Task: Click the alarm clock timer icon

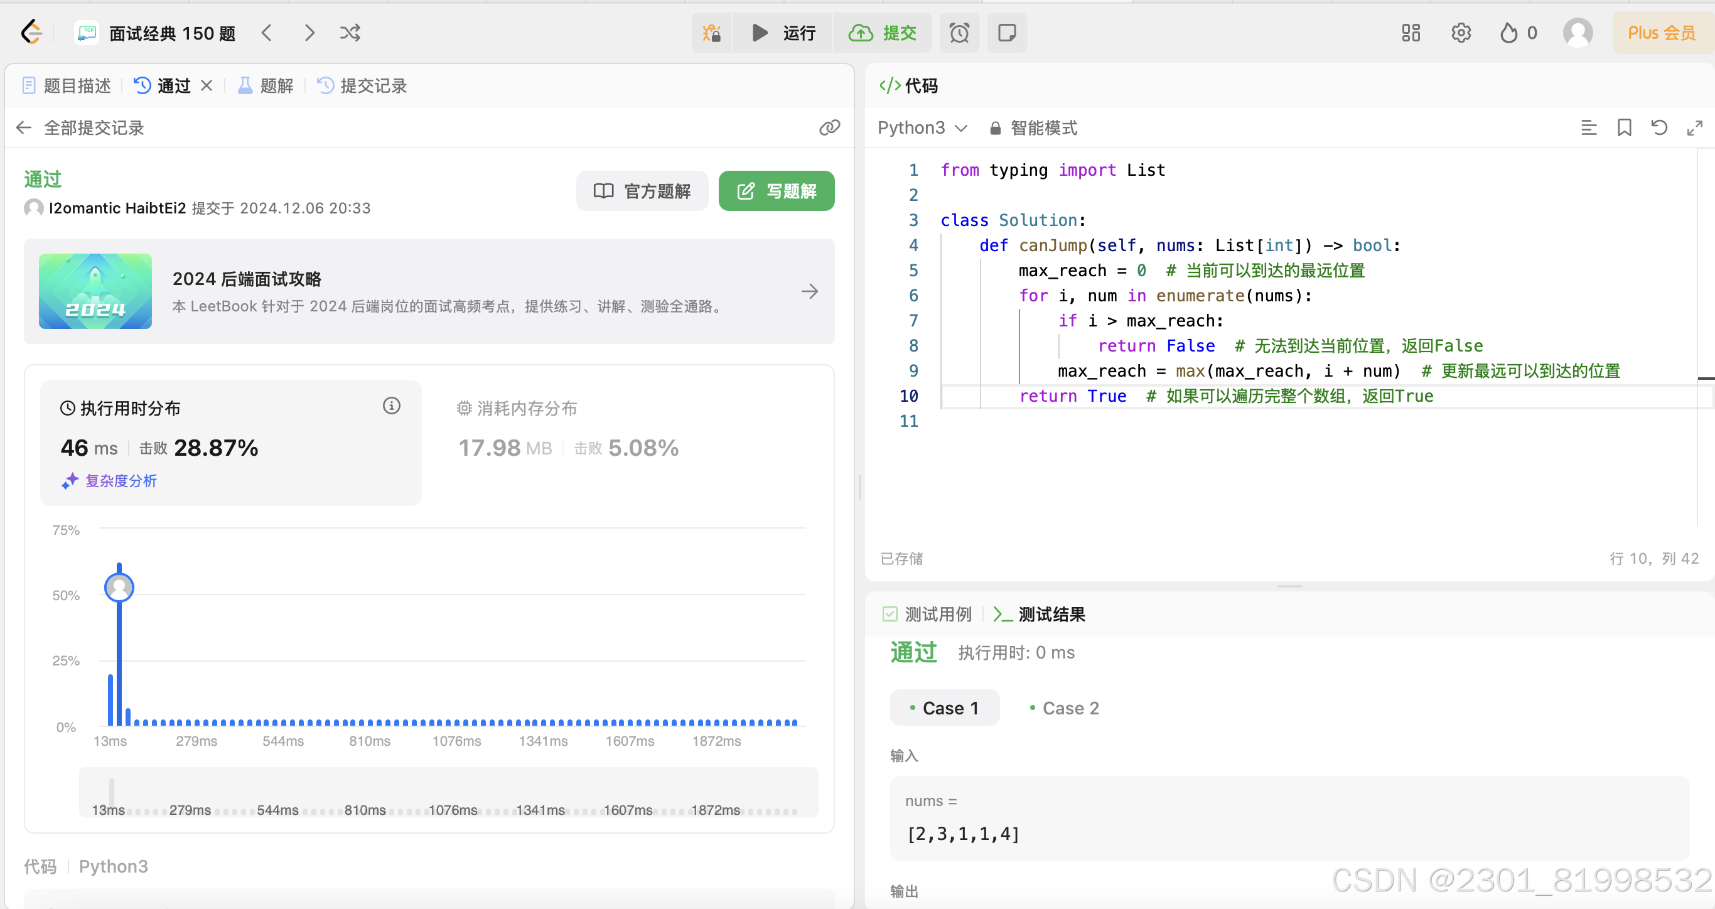Action: [959, 33]
